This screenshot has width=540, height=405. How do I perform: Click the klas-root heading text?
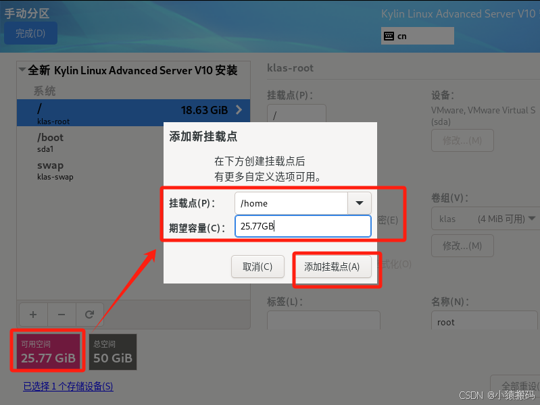(291, 67)
